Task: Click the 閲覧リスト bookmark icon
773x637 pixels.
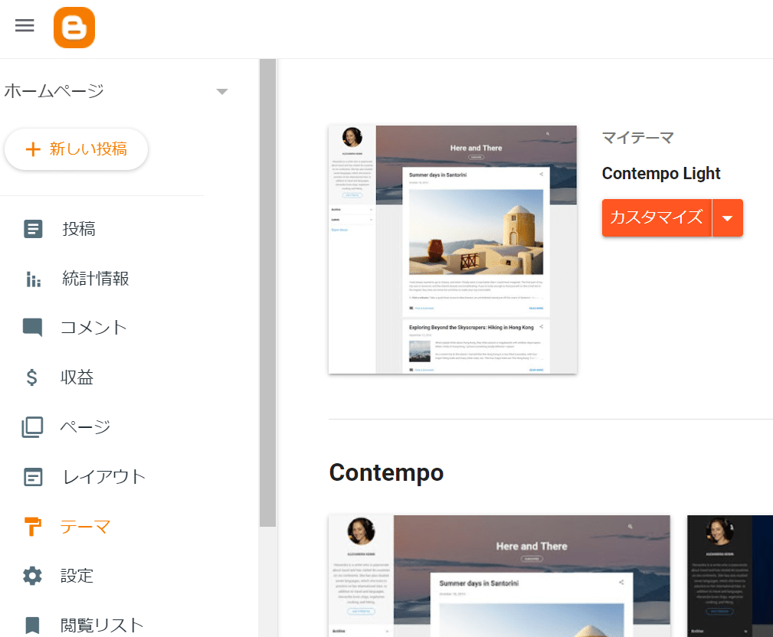Action: pos(32,626)
